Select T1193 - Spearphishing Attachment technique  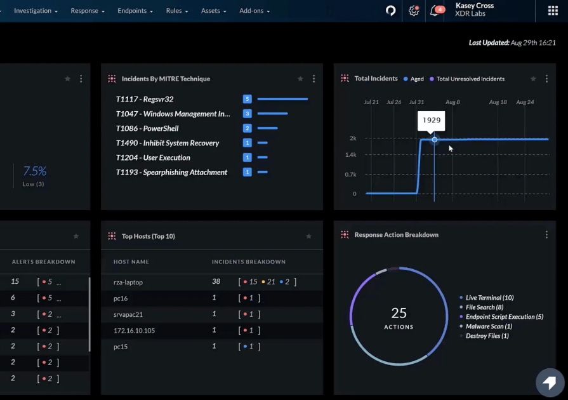pyautogui.click(x=171, y=172)
